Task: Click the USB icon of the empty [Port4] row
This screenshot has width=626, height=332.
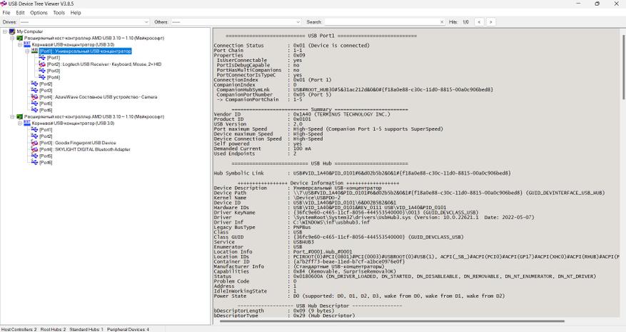Action: pos(42,77)
